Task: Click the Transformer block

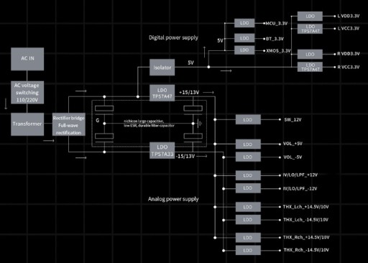Action: coord(27,124)
